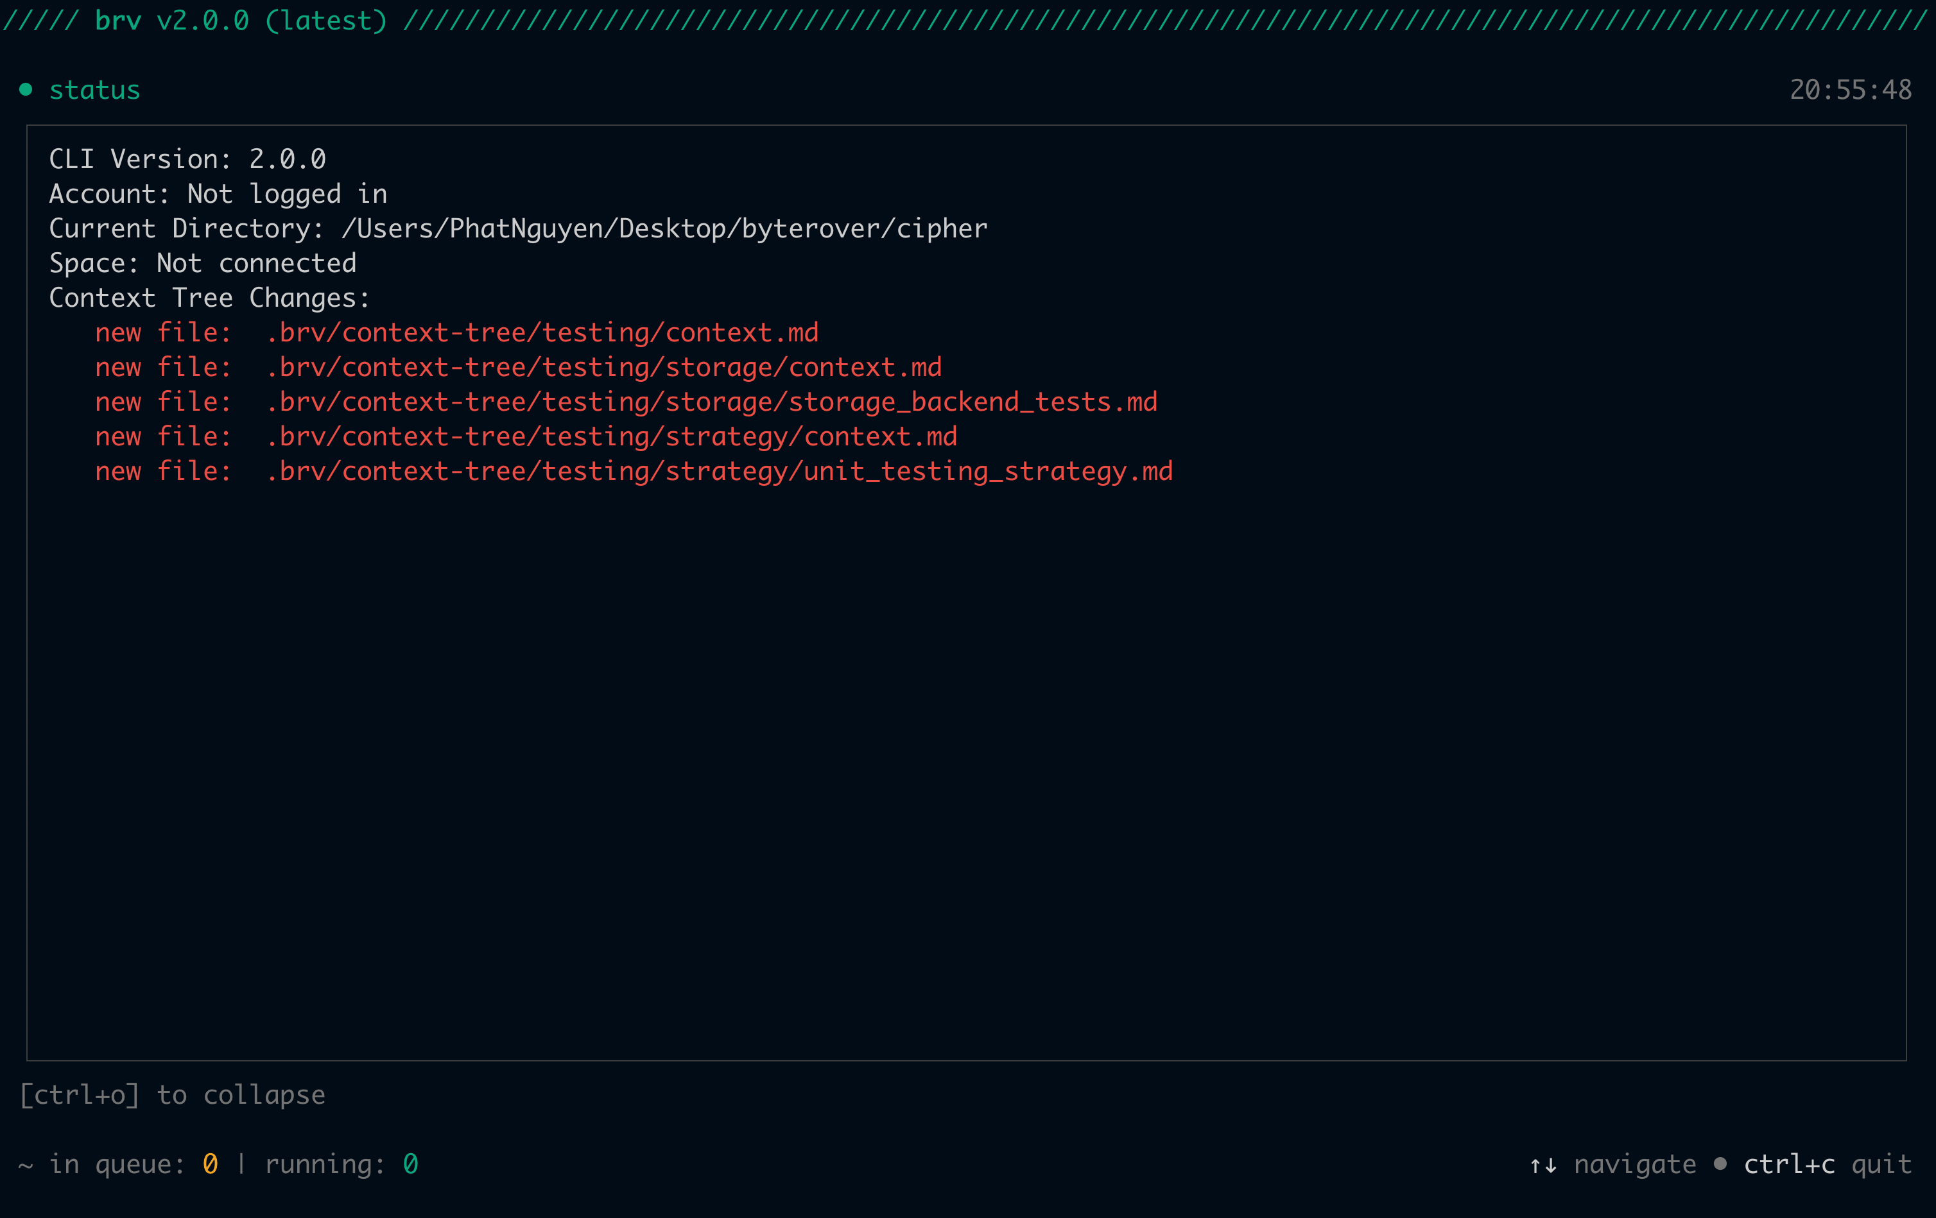Click the orange in queue count
This screenshot has width=1936, height=1218.
point(210,1164)
